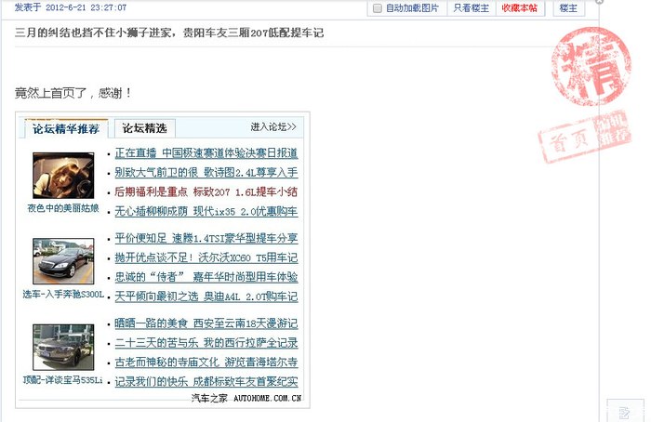Open link 天平倾向最初之选 奥迪A4L
The width and height of the screenshot is (651, 422).
click(206, 297)
